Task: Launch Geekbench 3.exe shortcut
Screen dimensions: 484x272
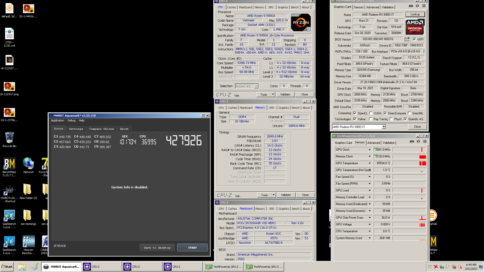Action: [9, 219]
